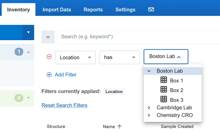Open the blue sidebar button dropdown arrow
This screenshot has width=220, height=133.
[28, 32]
